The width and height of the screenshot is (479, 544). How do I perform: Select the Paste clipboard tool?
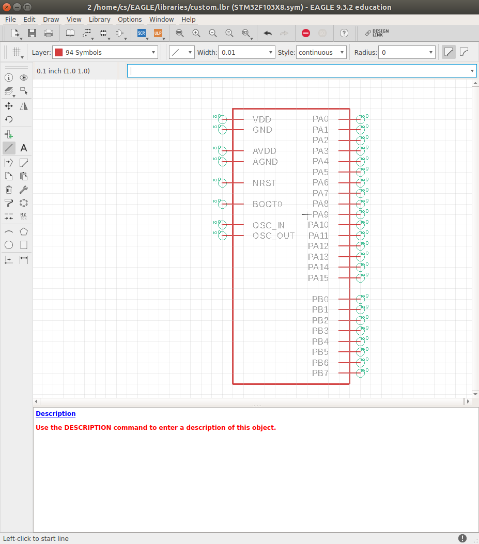(24, 176)
